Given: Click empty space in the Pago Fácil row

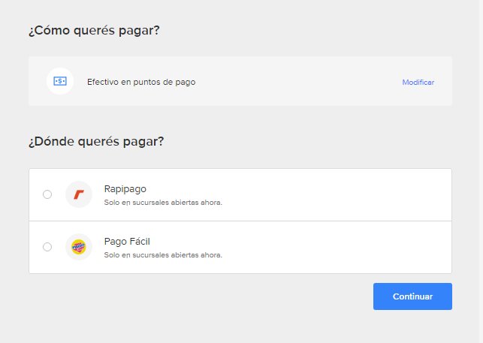Looking at the screenshot, I should (x=338, y=247).
